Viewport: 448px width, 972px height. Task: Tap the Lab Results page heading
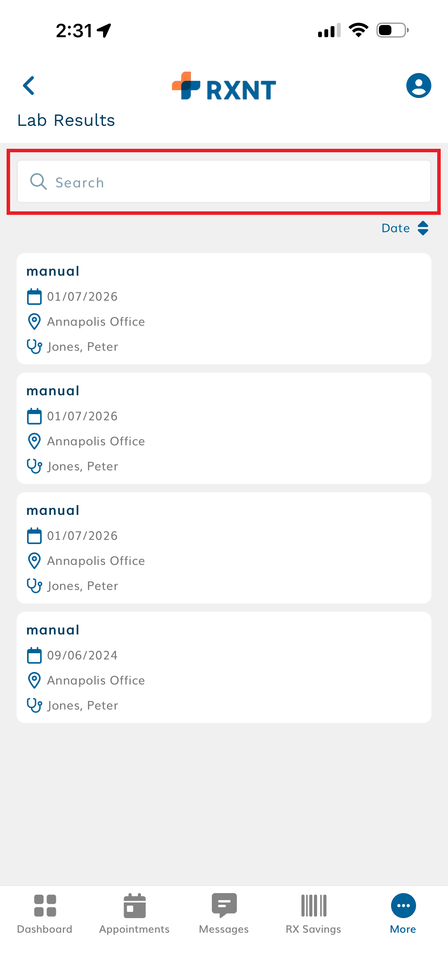tap(66, 120)
